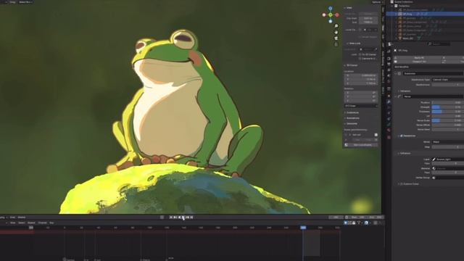Switch perspective/orthographic with grid icon
464x261 pixels.
pos(336,44)
